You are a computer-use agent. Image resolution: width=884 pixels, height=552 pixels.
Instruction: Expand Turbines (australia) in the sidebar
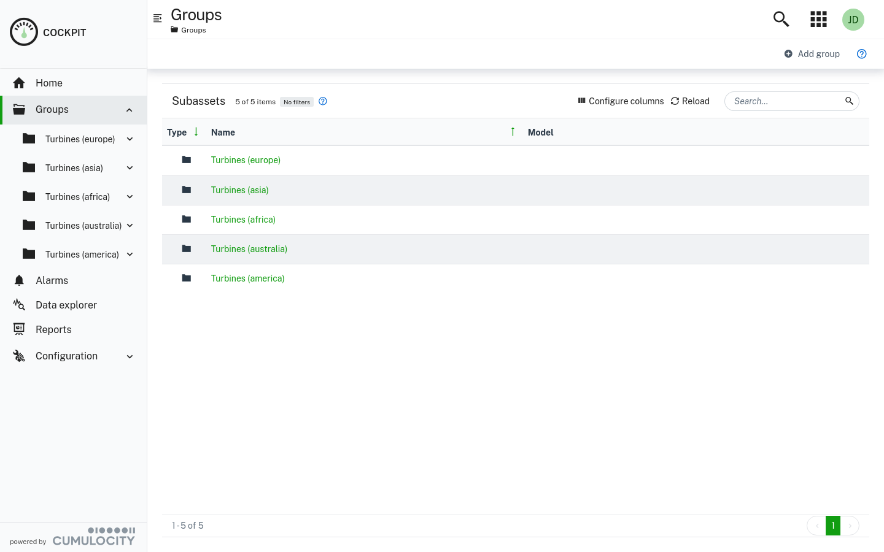click(130, 226)
